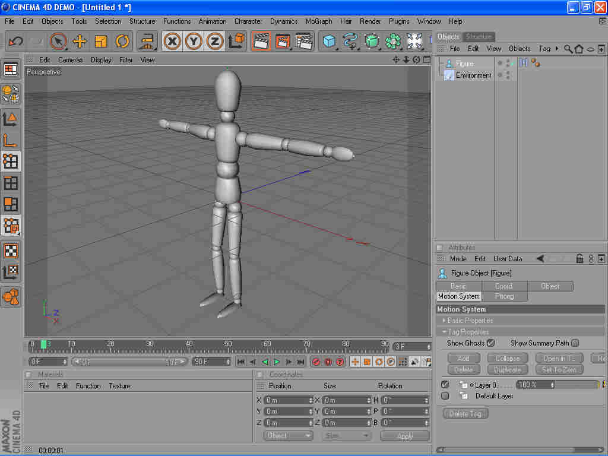This screenshot has width=608, height=456.
Task: Click the HyperNURBS green object icon
Action: point(372,41)
